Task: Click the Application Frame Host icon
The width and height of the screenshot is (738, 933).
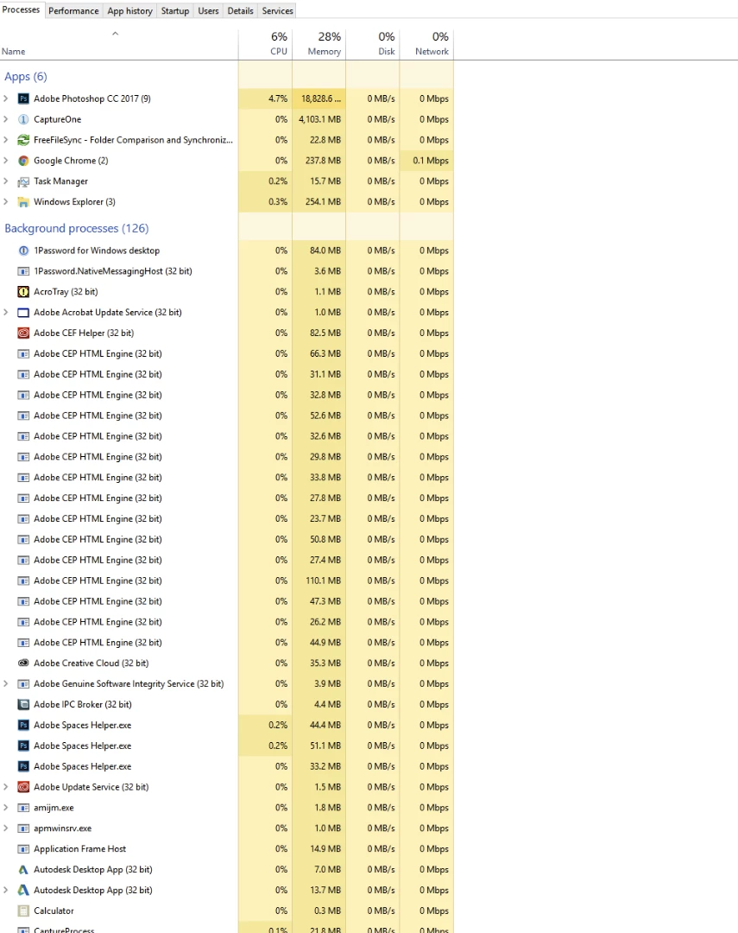Action: click(x=23, y=848)
